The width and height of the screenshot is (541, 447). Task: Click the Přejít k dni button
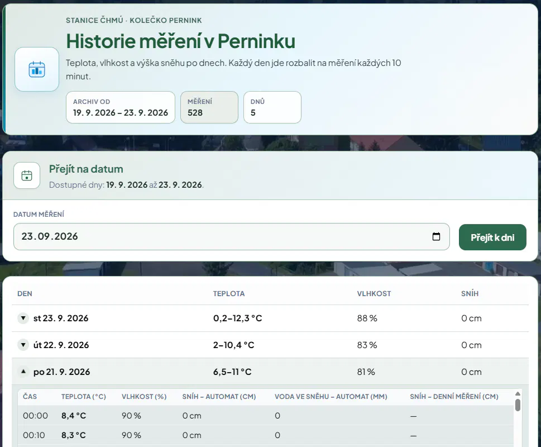coord(492,237)
